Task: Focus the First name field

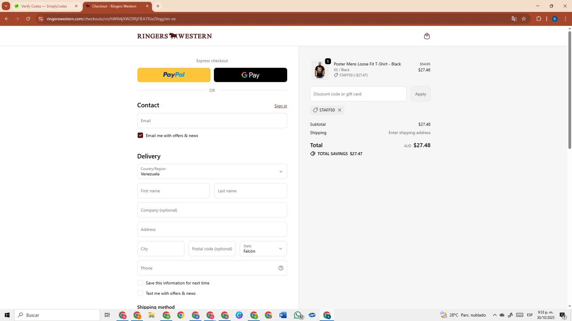Action: click(174, 191)
